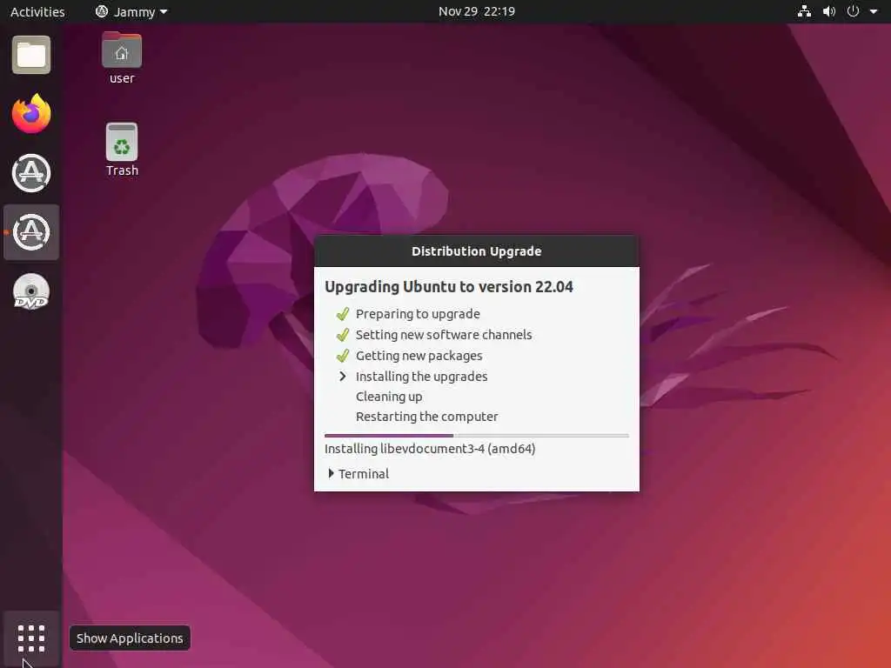
Task: Click the 'Restarting the computer' step text
Action: 426,417
